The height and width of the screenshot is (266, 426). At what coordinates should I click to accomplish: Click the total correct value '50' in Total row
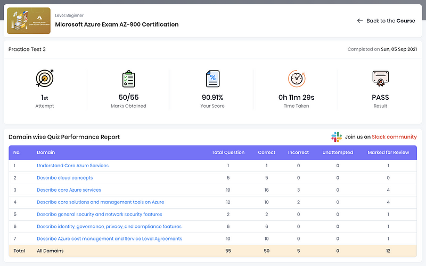pos(267,251)
